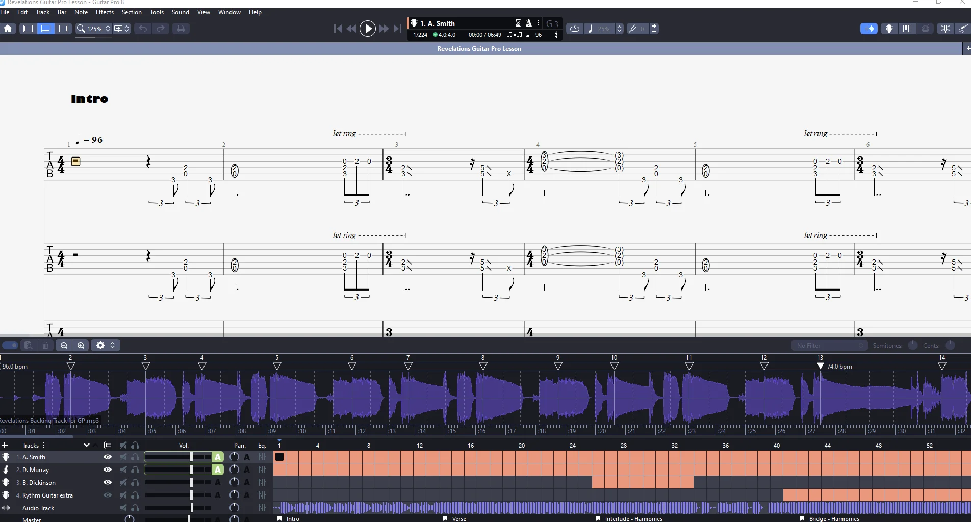Open the Section menu
Screen dimensions: 971x522
(132, 12)
